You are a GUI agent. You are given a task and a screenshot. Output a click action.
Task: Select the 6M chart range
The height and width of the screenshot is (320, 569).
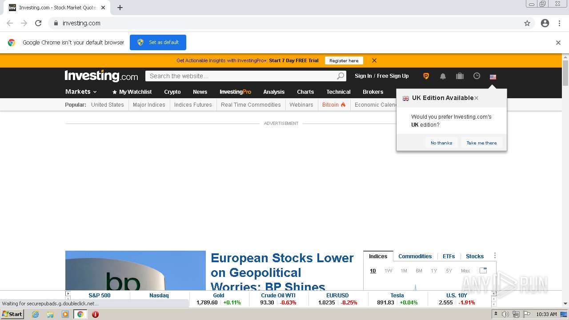pyautogui.click(x=419, y=271)
